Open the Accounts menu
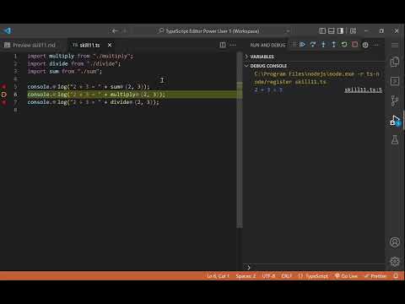Viewport: 405px width, 304px height. tap(395, 242)
